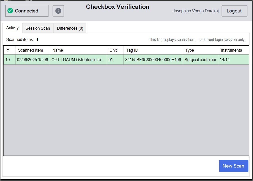Click the green Connected checkmark icon
The height and width of the screenshot is (181, 253).
(x=10, y=11)
